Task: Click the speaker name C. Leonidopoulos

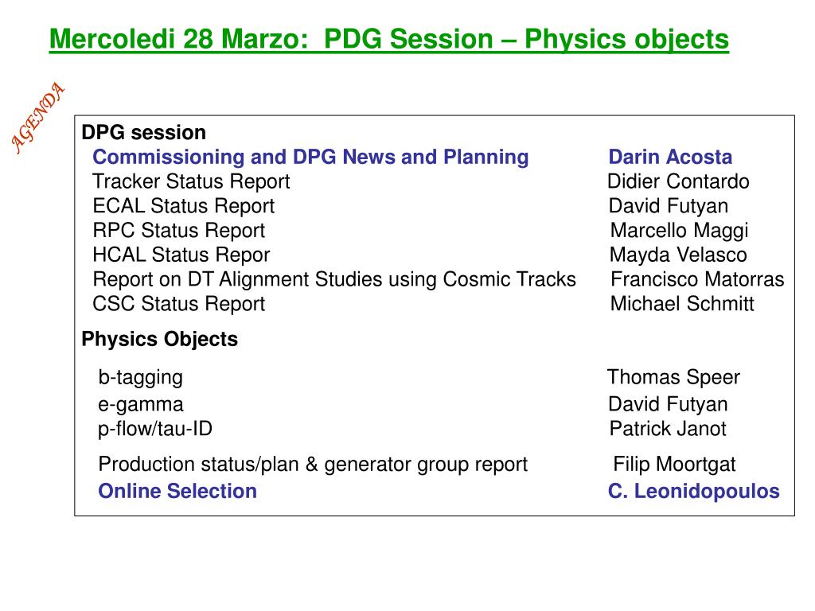Action: [x=693, y=491]
